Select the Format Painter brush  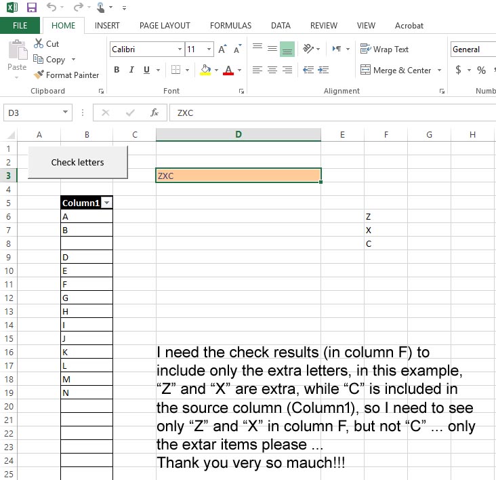[x=39, y=75]
